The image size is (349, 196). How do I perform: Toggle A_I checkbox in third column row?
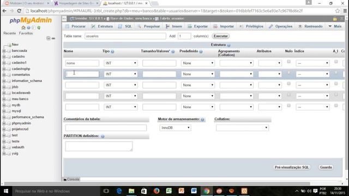[x=336, y=83]
